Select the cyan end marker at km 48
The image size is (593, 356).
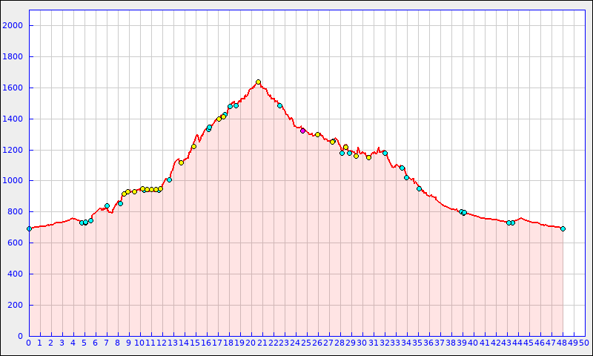(563, 228)
